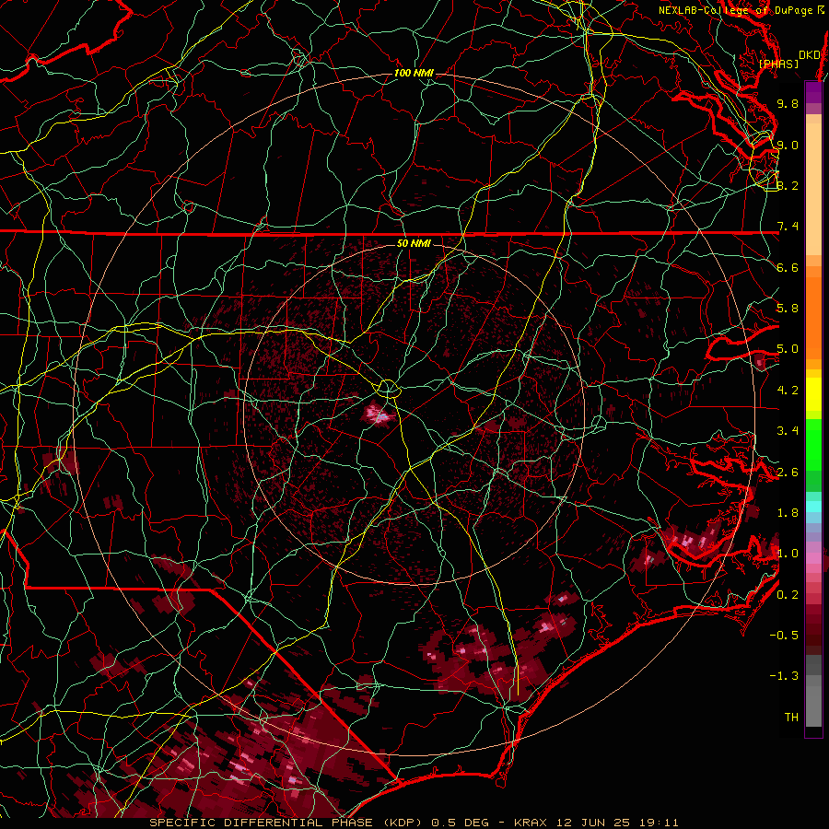Select the -1.3 value on the color scale

(x=784, y=676)
